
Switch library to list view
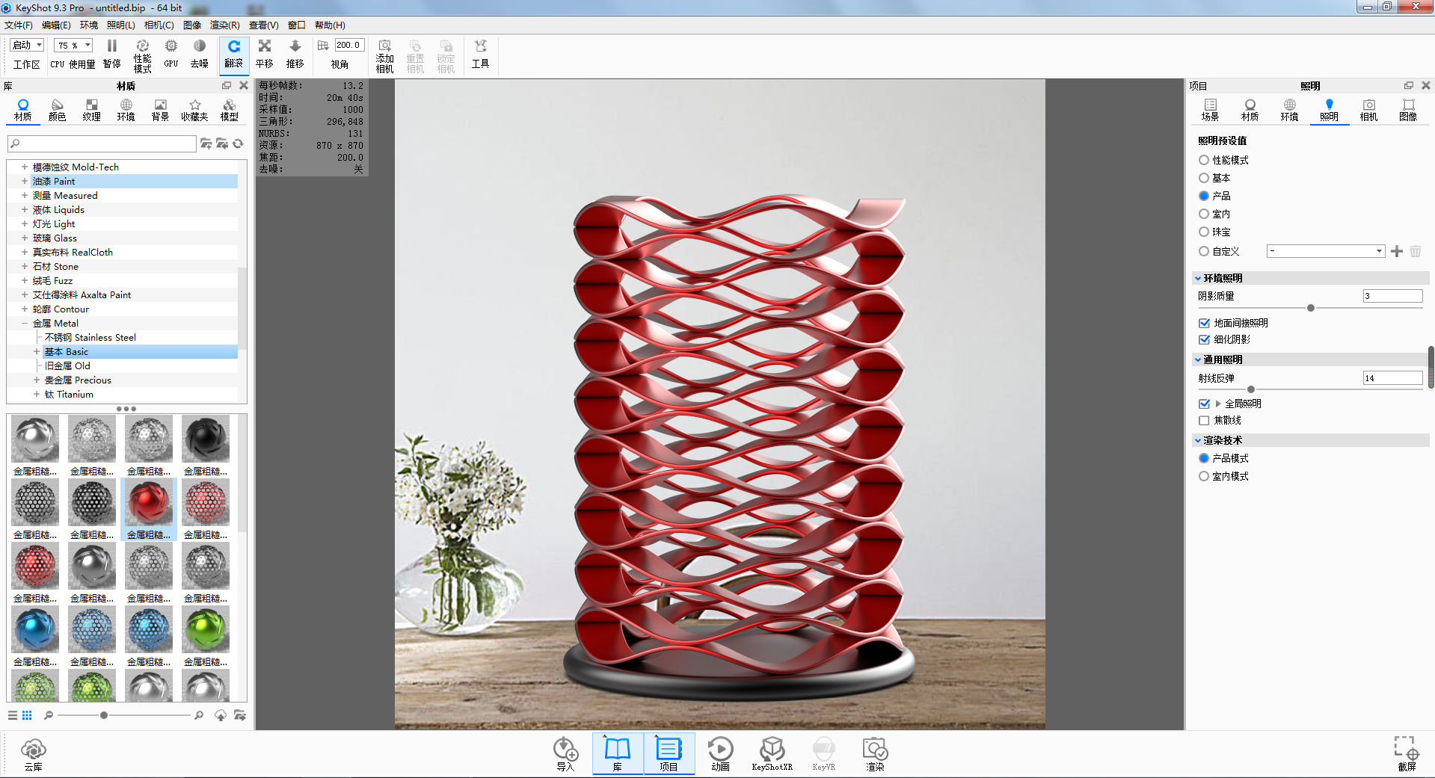point(13,715)
